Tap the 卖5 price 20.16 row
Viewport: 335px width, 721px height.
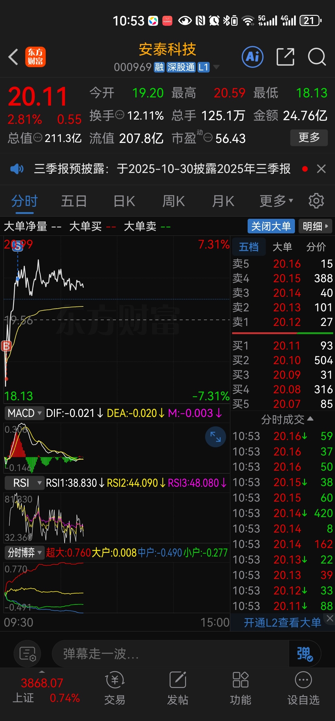[283, 263]
